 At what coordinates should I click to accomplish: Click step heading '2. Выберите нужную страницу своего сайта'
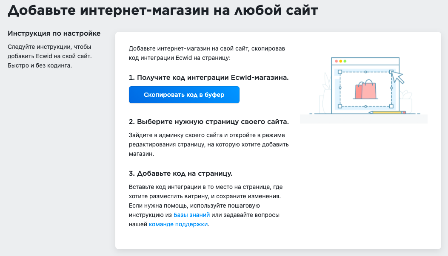pyautogui.click(x=208, y=122)
